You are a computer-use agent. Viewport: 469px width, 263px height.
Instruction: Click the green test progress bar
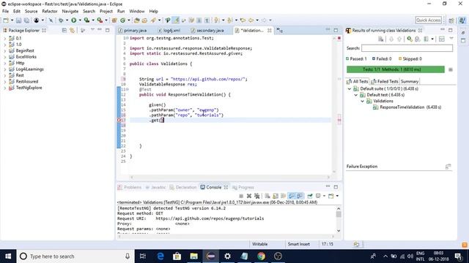pyautogui.click(x=396, y=69)
